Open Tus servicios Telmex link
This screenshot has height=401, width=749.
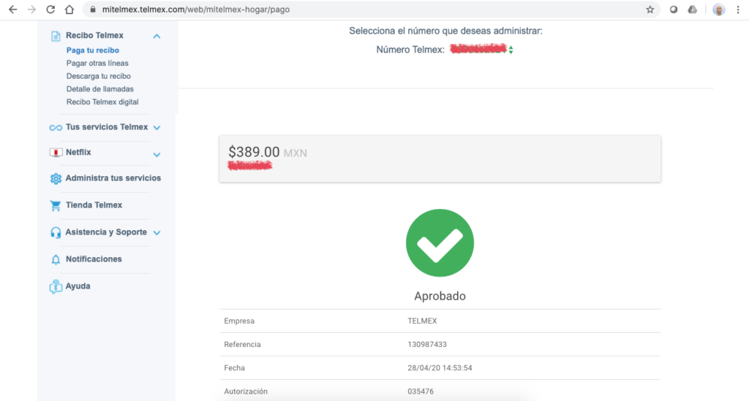tap(107, 127)
